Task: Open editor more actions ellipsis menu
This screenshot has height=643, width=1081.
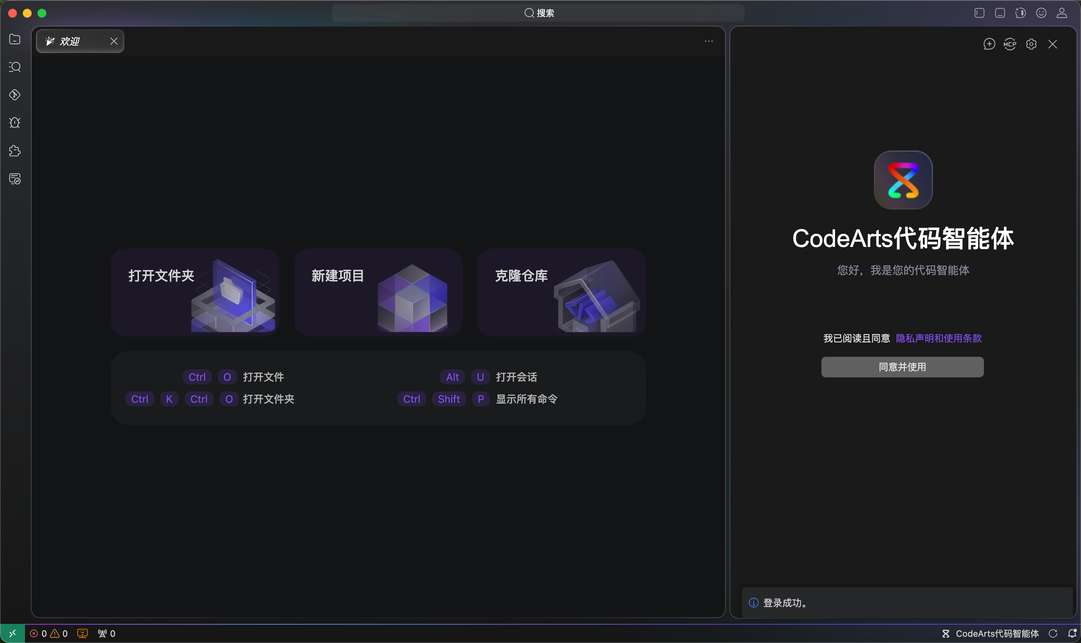Action: click(709, 41)
